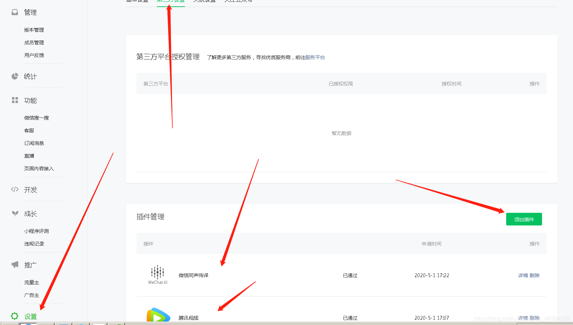The image size is (573, 325).
Task: Open 用户反馈 in the sidebar
Action: pyautogui.click(x=34, y=55)
